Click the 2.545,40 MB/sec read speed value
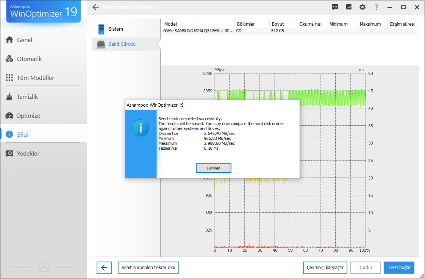 click(x=219, y=134)
